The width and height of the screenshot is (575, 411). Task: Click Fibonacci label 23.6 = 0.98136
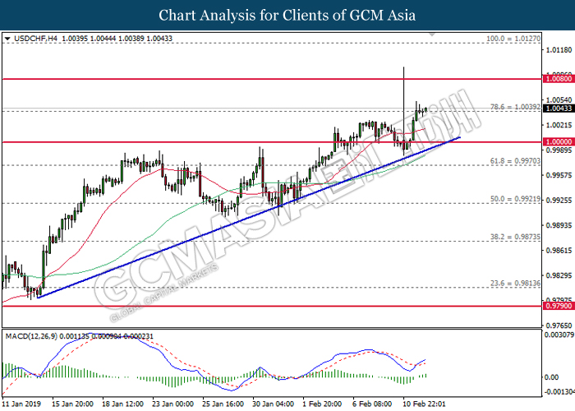(515, 284)
